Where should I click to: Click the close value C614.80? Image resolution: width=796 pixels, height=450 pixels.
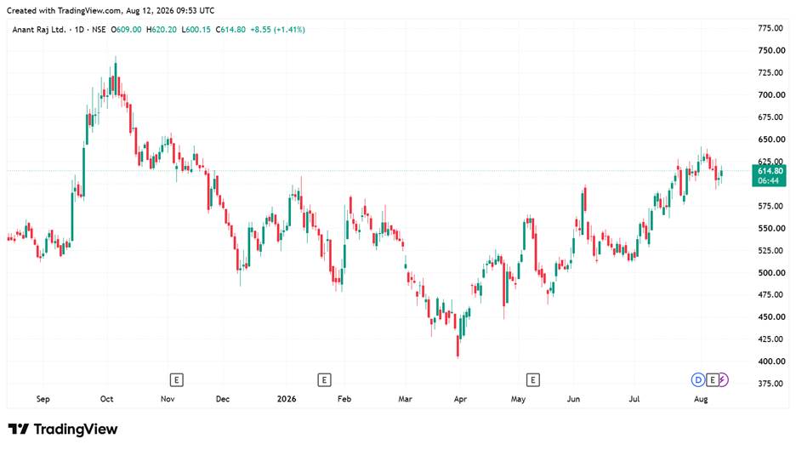tap(230, 30)
